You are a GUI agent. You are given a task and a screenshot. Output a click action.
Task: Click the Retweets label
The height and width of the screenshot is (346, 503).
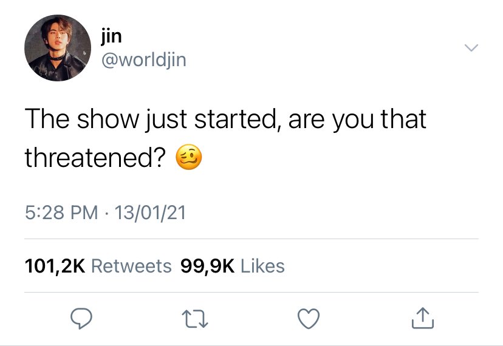pos(132,266)
